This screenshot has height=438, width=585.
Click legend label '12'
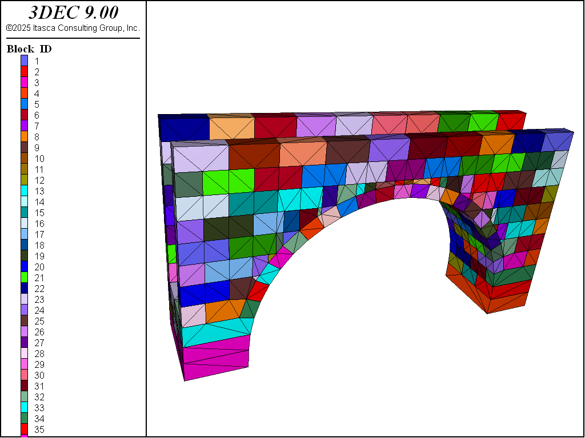[39, 180]
